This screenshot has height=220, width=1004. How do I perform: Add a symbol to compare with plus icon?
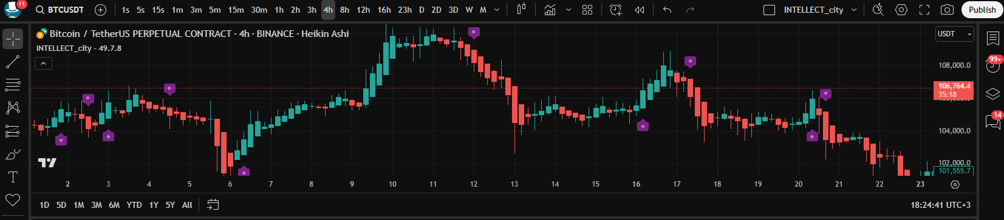pos(101,10)
